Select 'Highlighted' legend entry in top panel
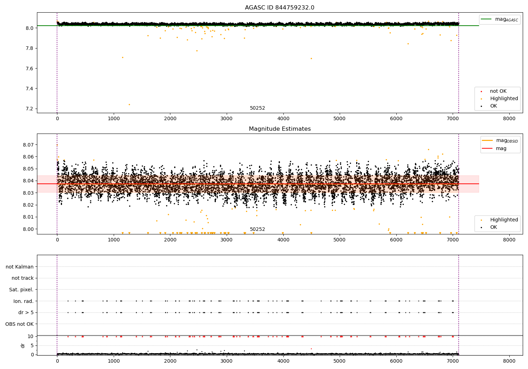 click(x=504, y=99)
